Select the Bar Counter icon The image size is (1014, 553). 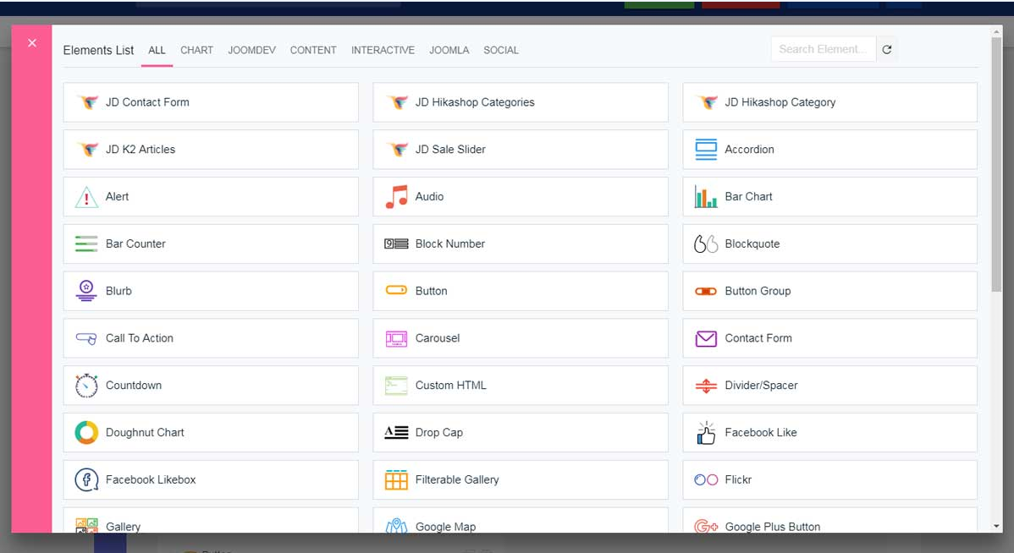point(86,244)
